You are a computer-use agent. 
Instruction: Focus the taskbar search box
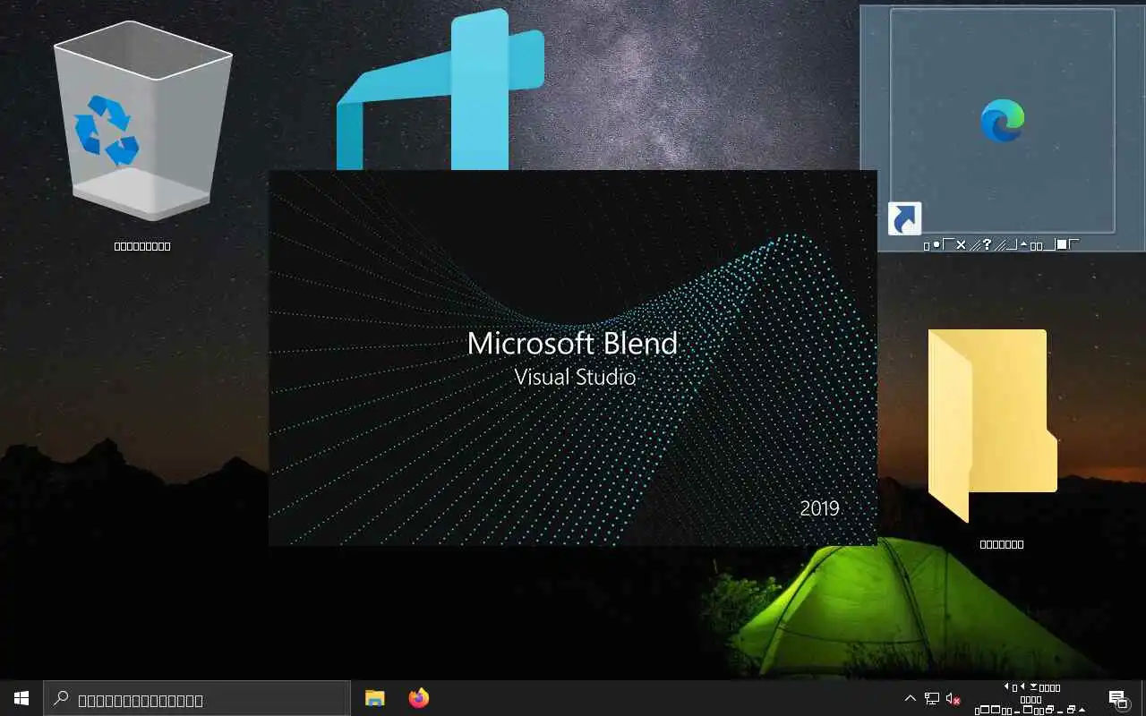click(x=197, y=698)
